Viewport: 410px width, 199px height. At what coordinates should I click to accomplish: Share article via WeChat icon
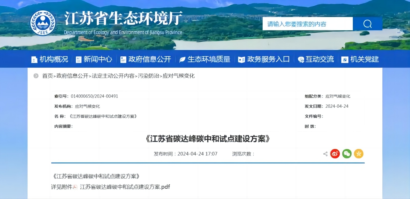pyautogui.click(x=347, y=154)
